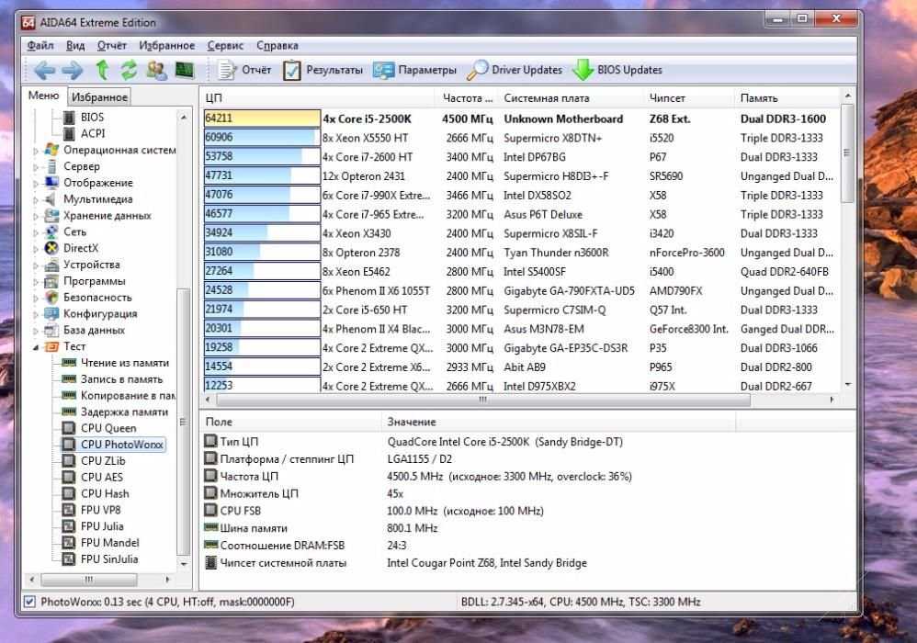The height and width of the screenshot is (643, 917).
Task: Open Результаты from the toolbar
Action: pos(323,70)
